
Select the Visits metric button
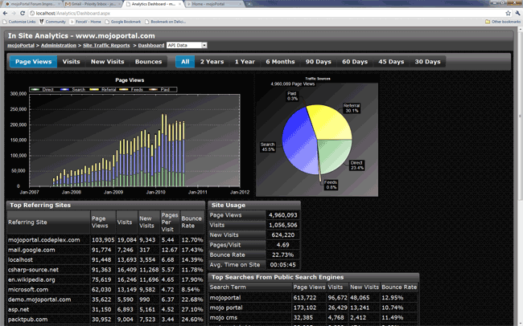point(71,61)
